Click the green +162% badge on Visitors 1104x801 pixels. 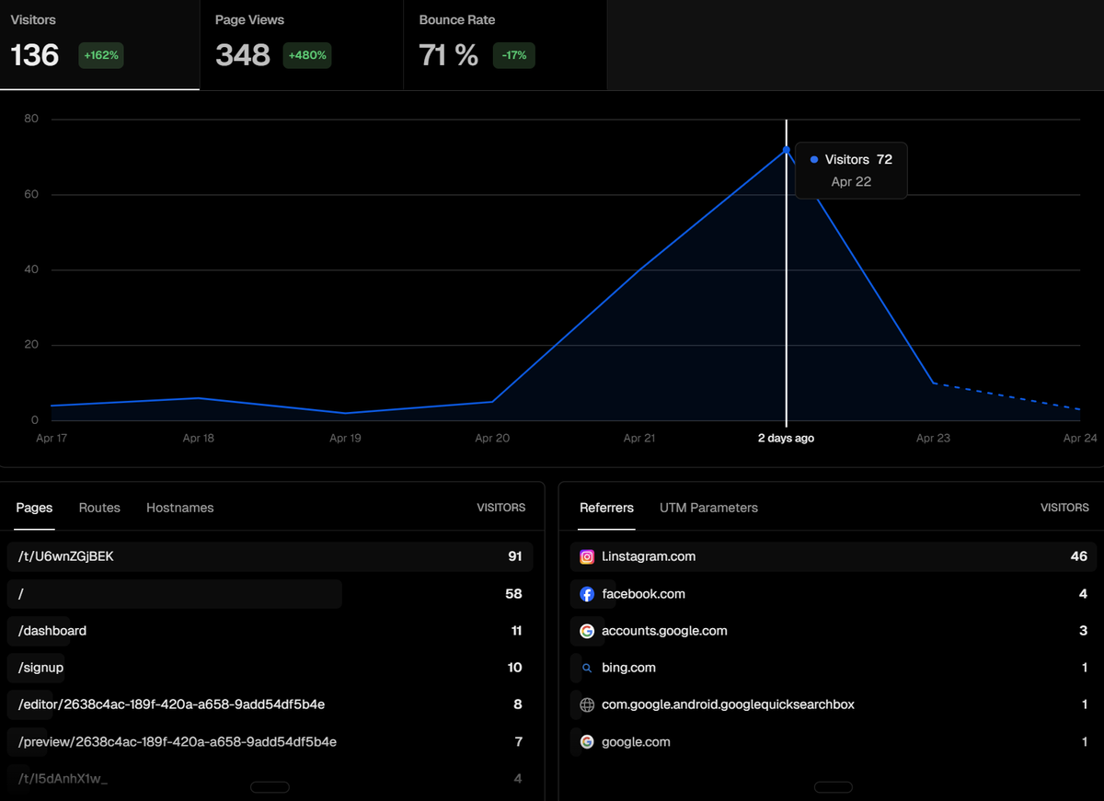100,55
